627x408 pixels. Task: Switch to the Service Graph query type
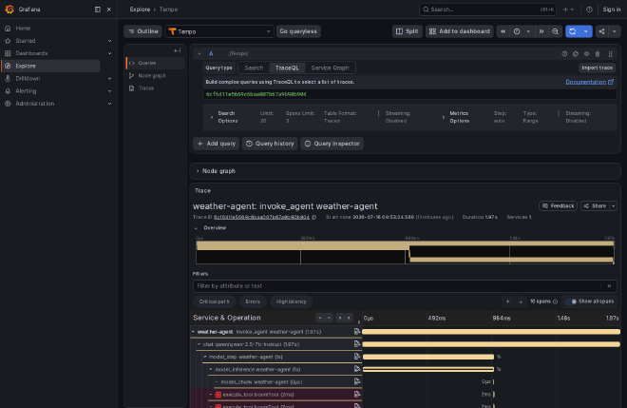[330, 68]
